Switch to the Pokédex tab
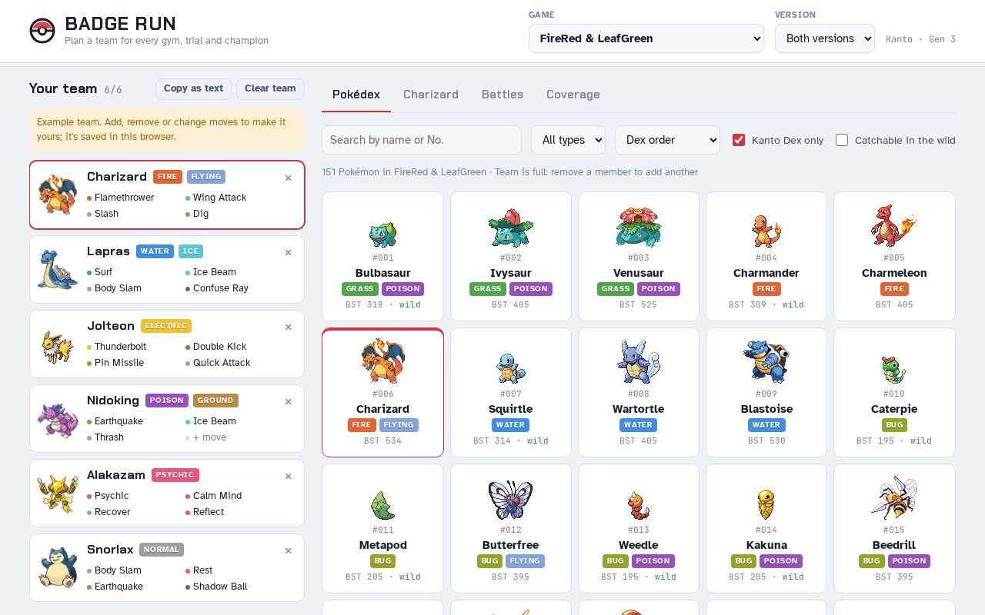 356,95
